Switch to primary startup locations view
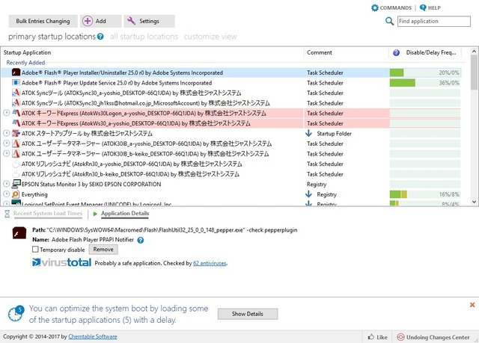Screen dimensions: 479x343 [52, 37]
